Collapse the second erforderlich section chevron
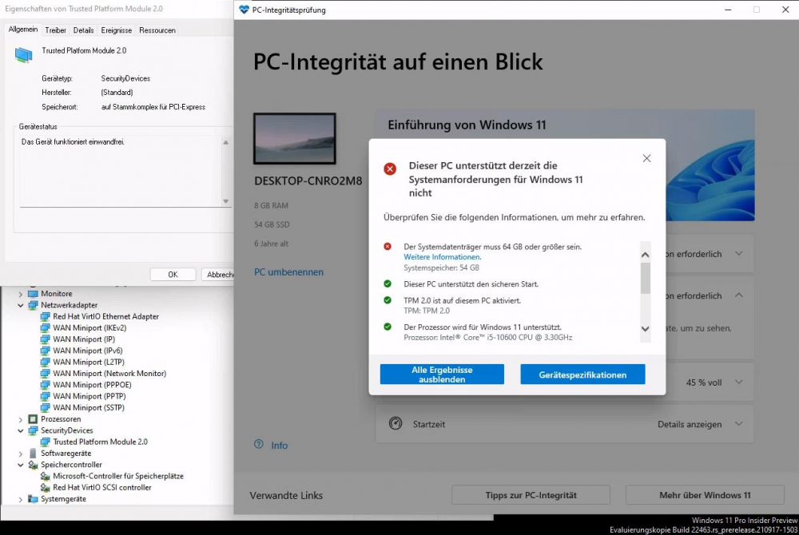Screen dimensions: 799x535 tap(739, 295)
